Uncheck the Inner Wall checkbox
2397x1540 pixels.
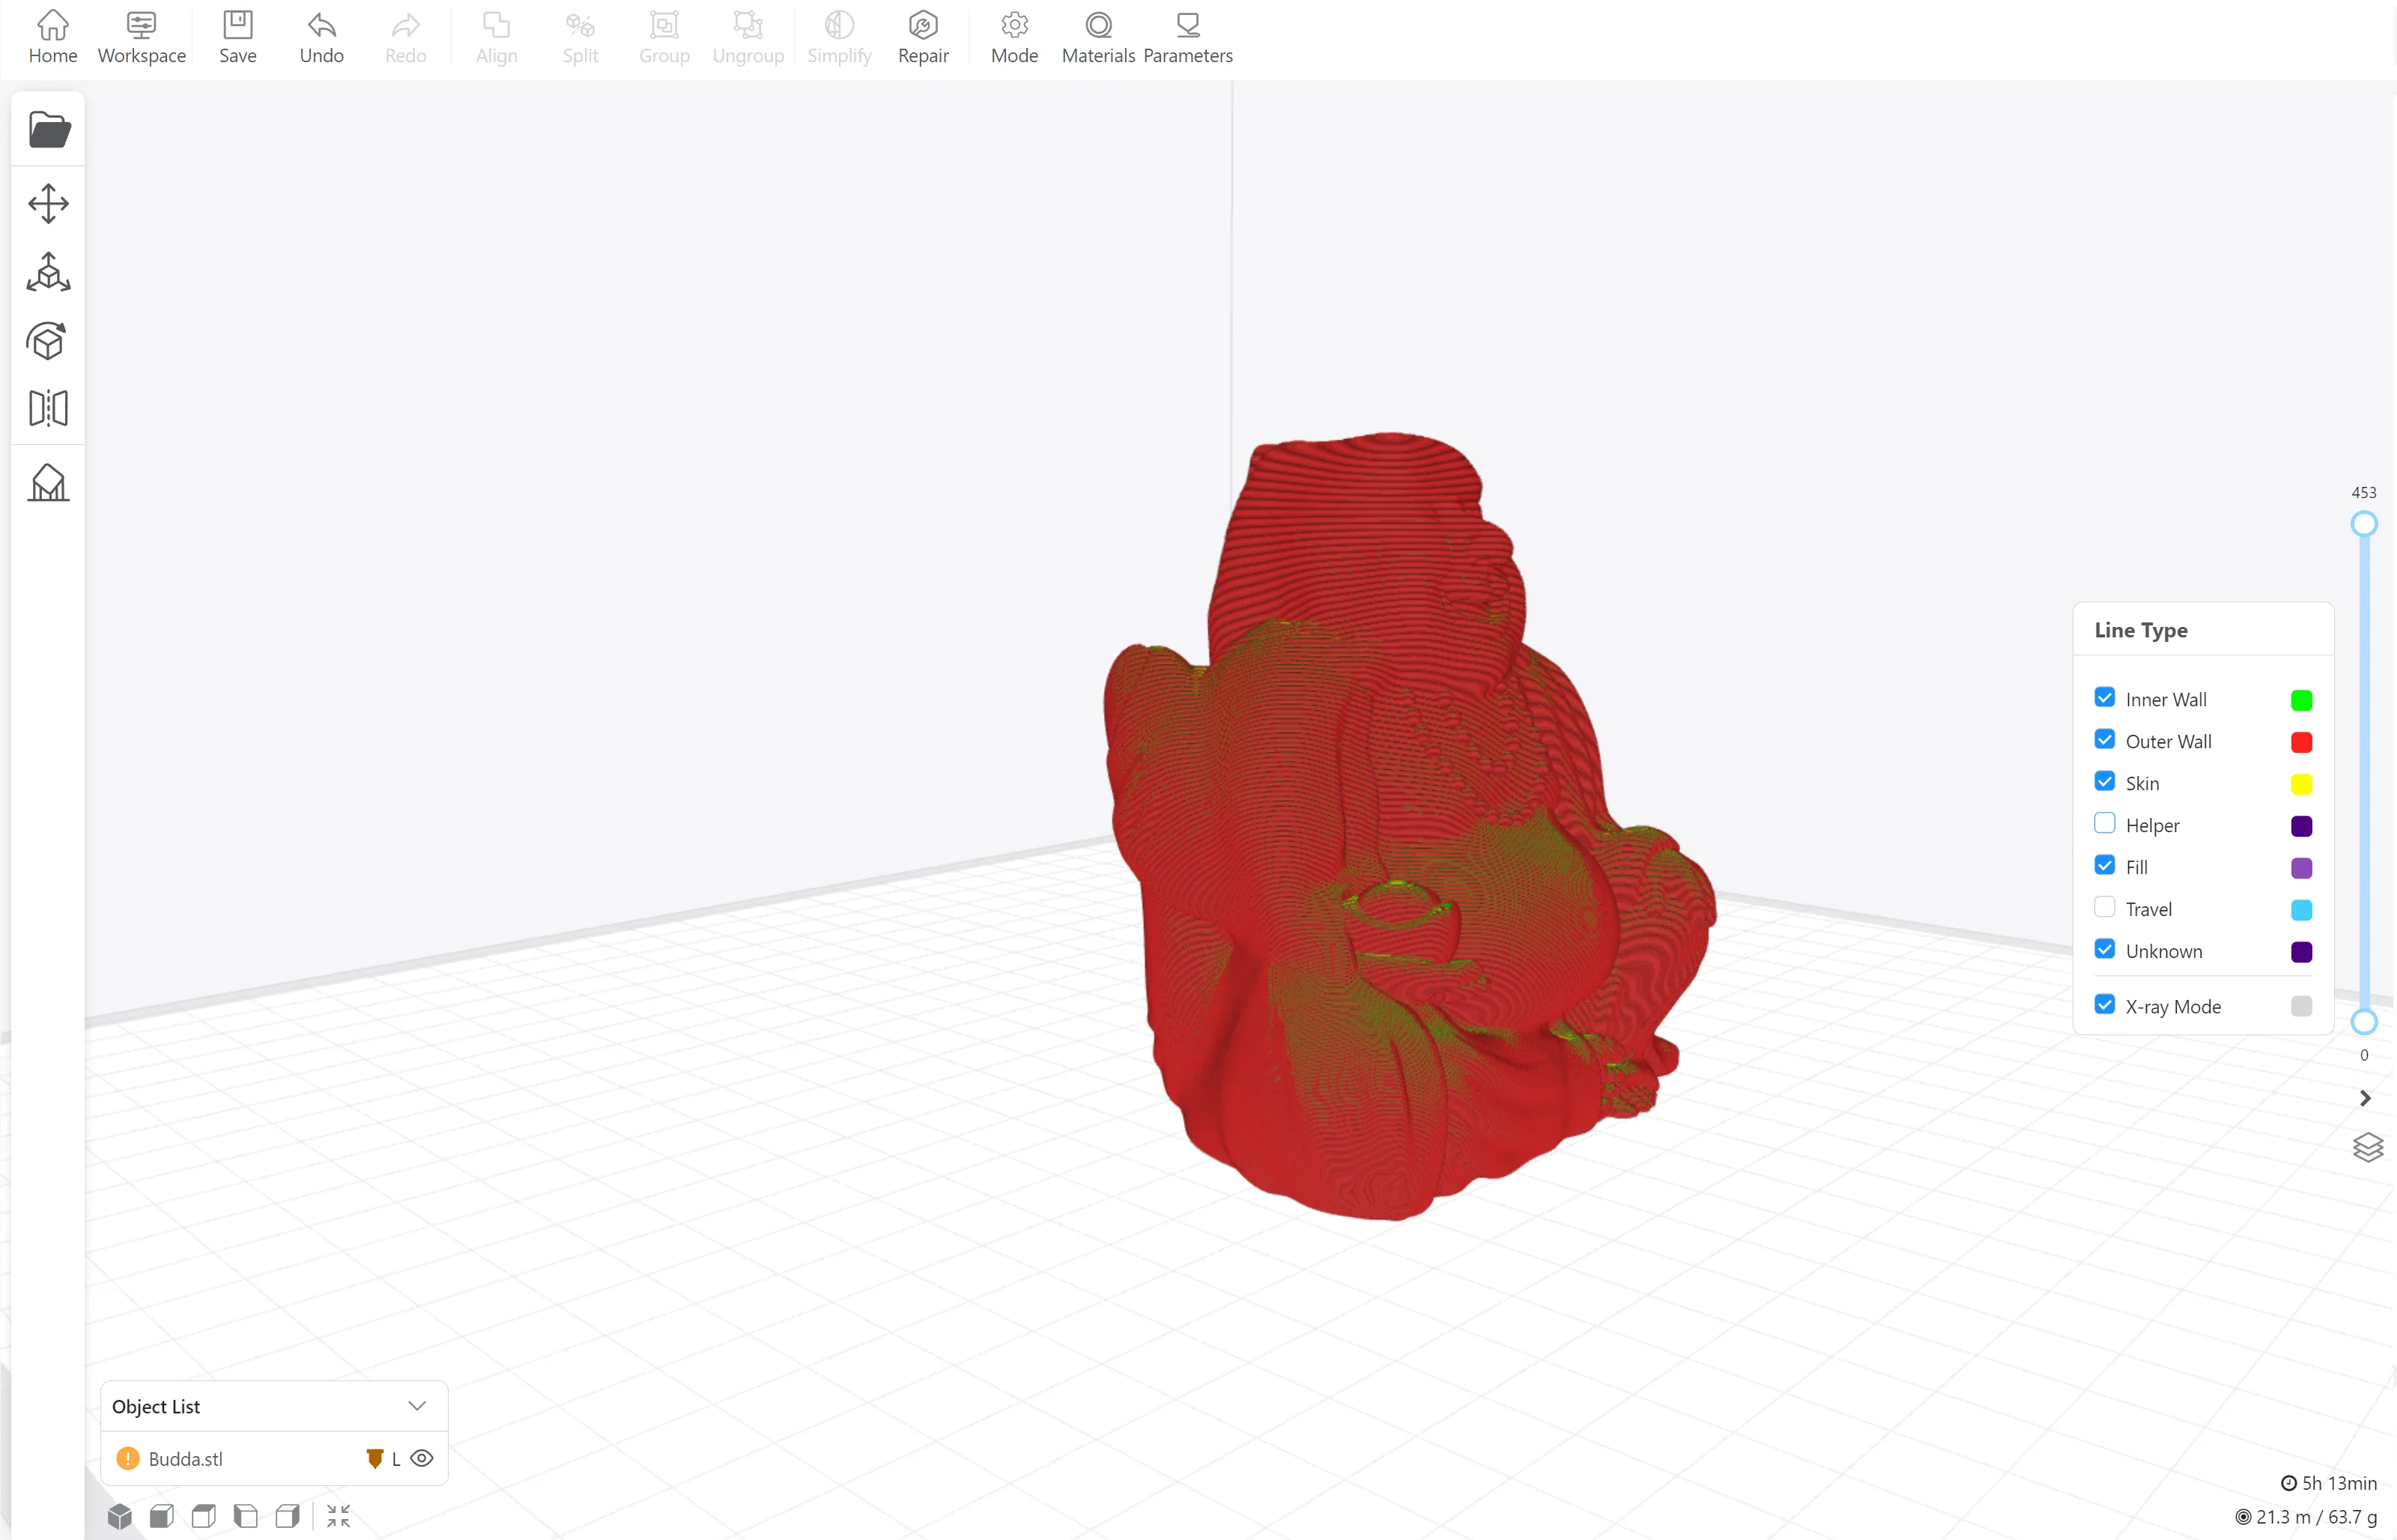click(2104, 698)
